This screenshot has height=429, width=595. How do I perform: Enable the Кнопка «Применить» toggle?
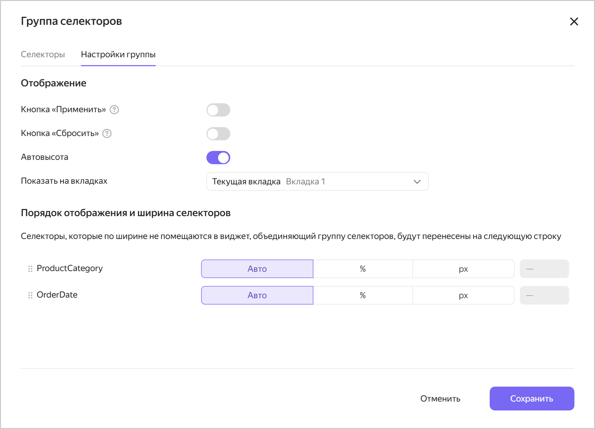[218, 110]
